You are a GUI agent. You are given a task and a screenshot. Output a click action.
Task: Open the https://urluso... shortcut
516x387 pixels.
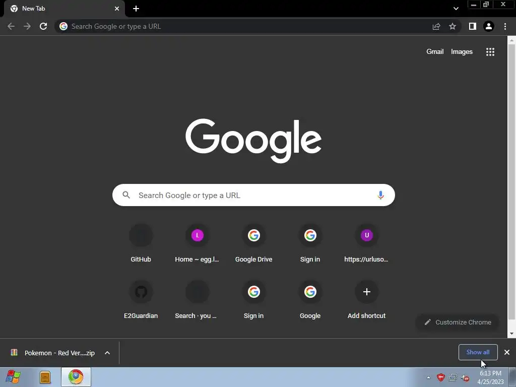tap(366, 243)
